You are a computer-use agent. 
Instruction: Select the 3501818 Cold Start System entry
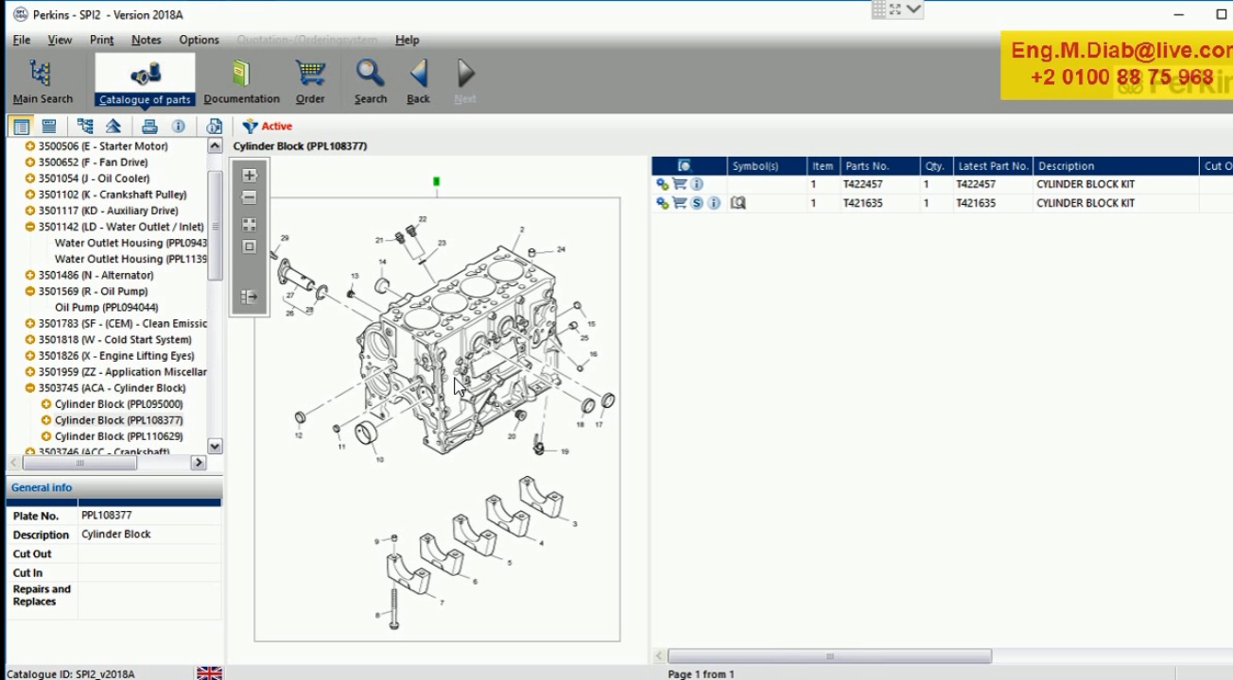[x=114, y=340]
